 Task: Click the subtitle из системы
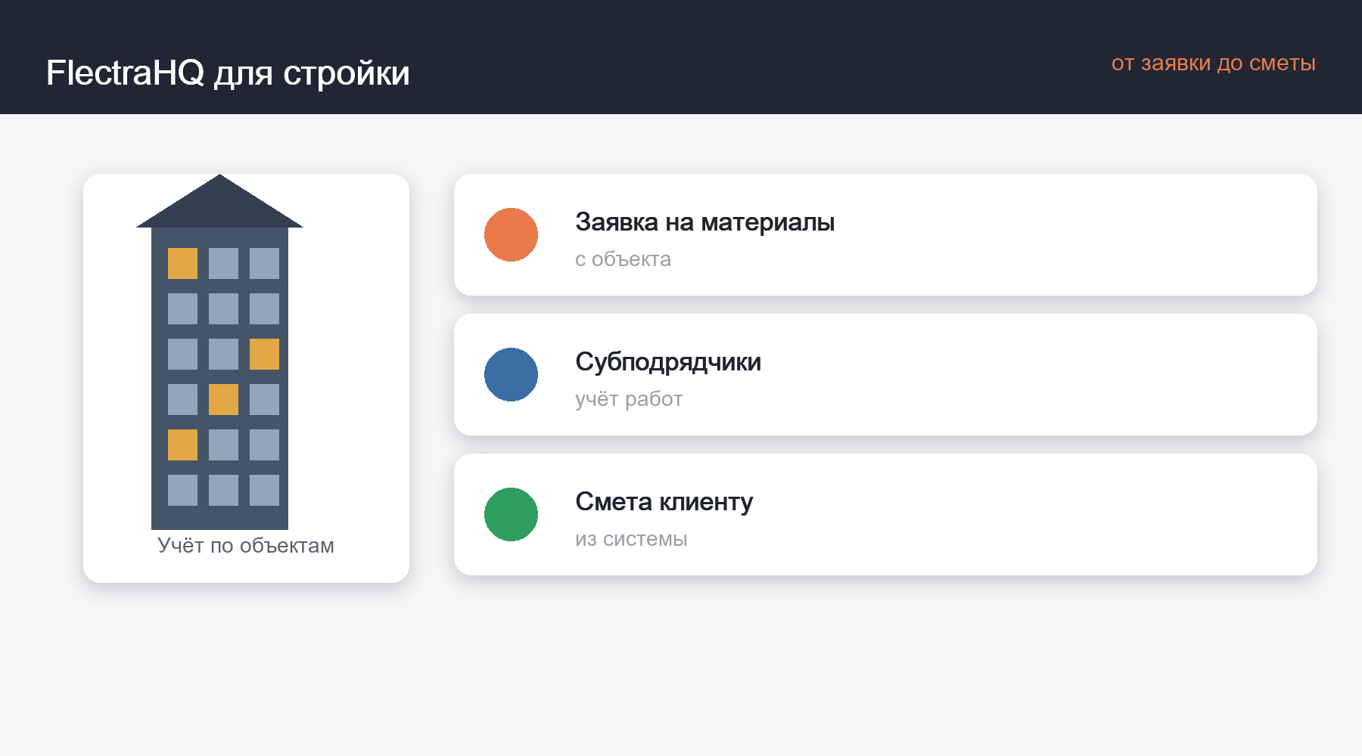(x=631, y=539)
